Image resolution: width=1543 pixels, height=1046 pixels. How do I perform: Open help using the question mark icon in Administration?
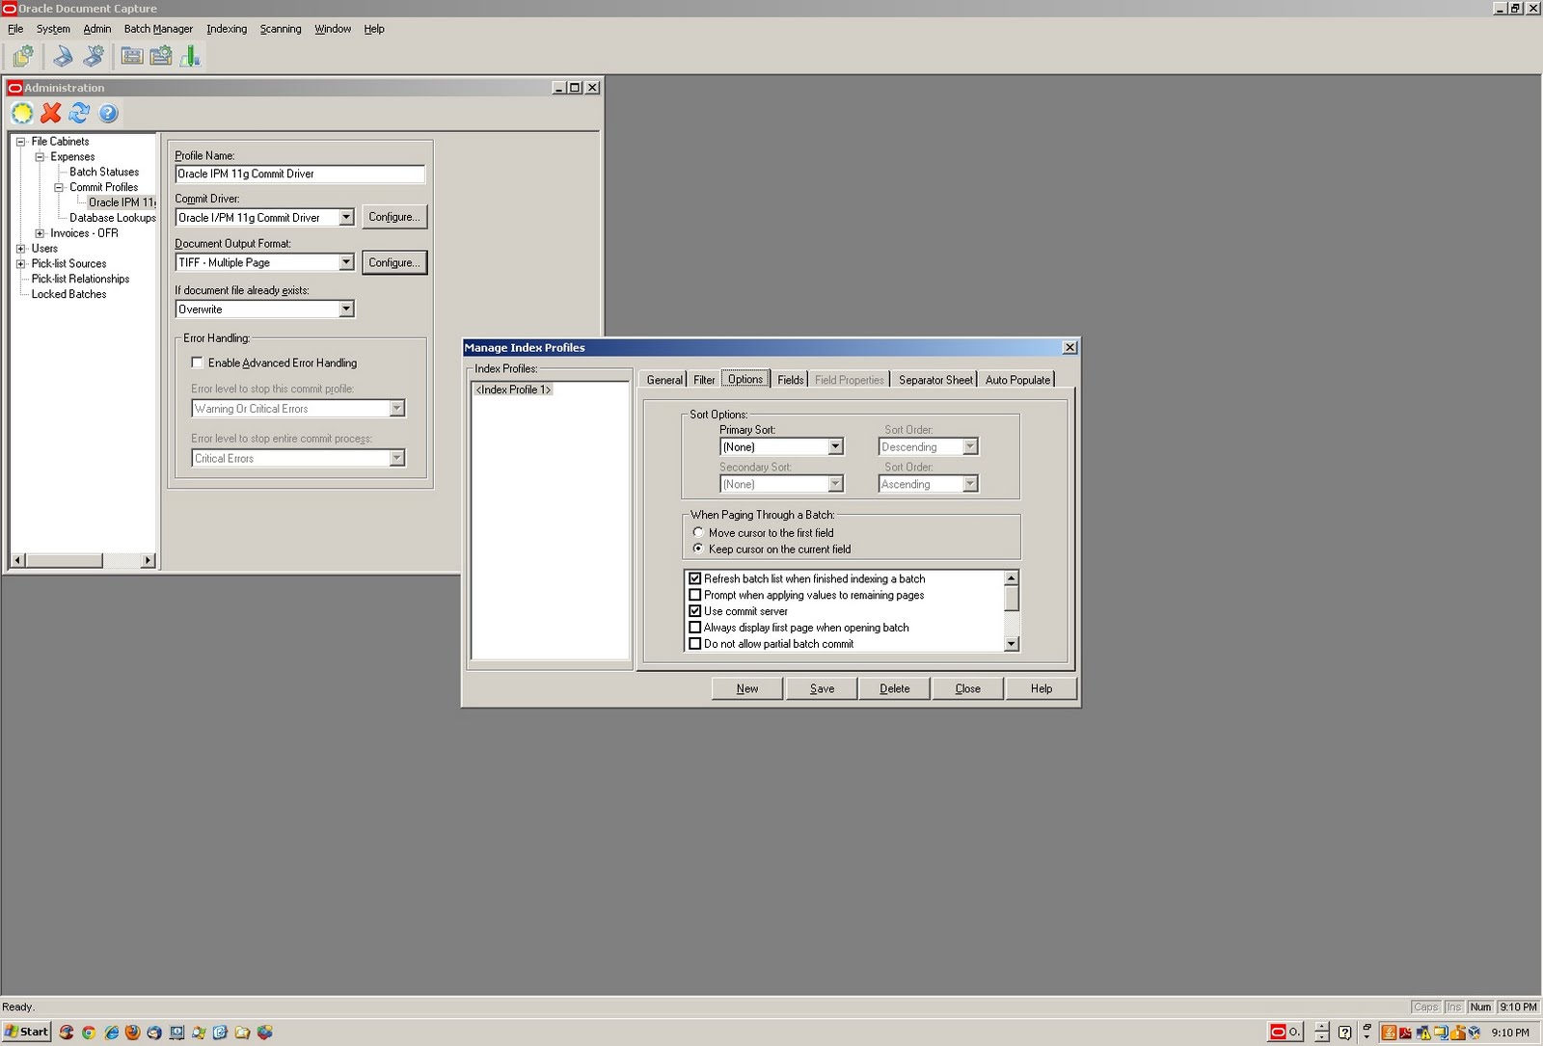(108, 114)
